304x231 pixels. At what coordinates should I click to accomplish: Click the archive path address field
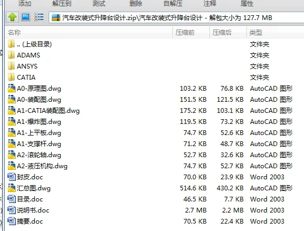pyautogui.click(x=177, y=17)
